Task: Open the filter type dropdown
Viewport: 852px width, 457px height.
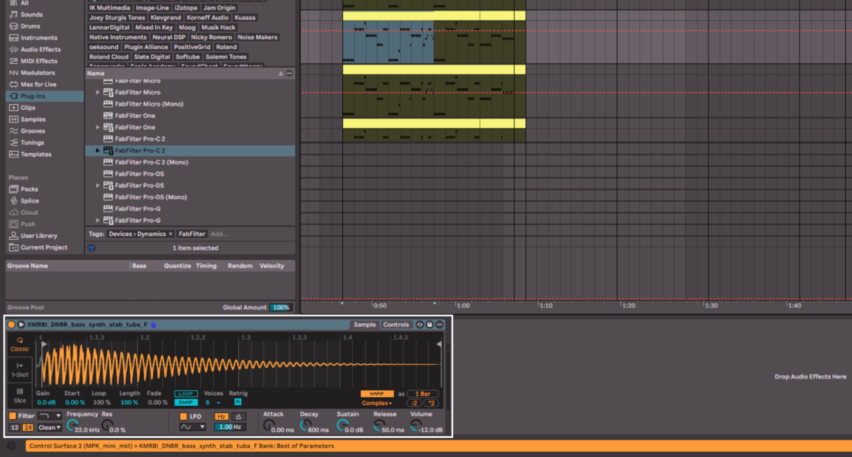Action: (50, 416)
